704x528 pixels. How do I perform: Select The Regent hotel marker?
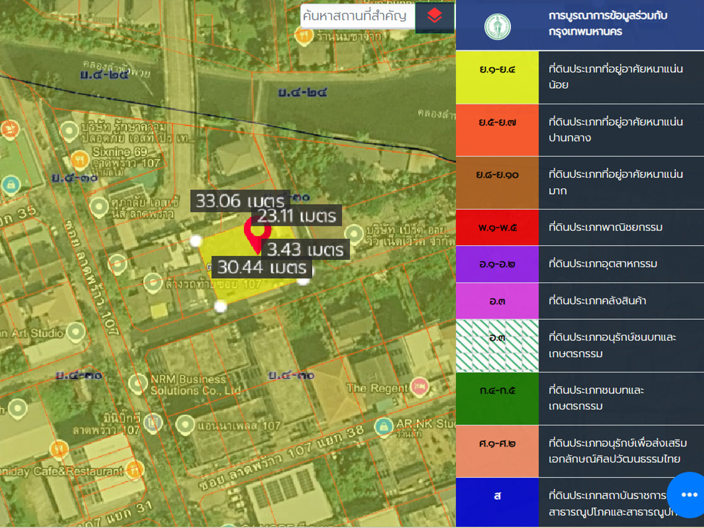tap(419, 386)
